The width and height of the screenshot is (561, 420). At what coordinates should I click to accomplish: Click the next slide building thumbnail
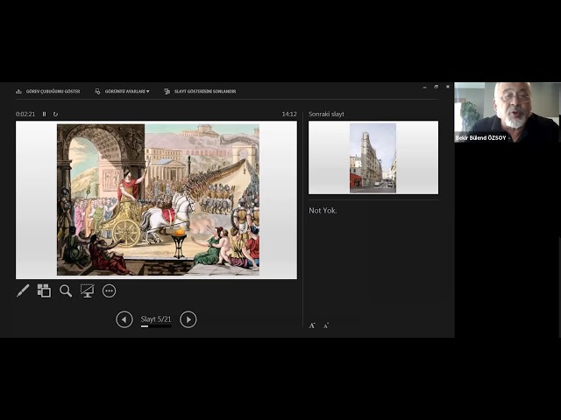(x=373, y=157)
